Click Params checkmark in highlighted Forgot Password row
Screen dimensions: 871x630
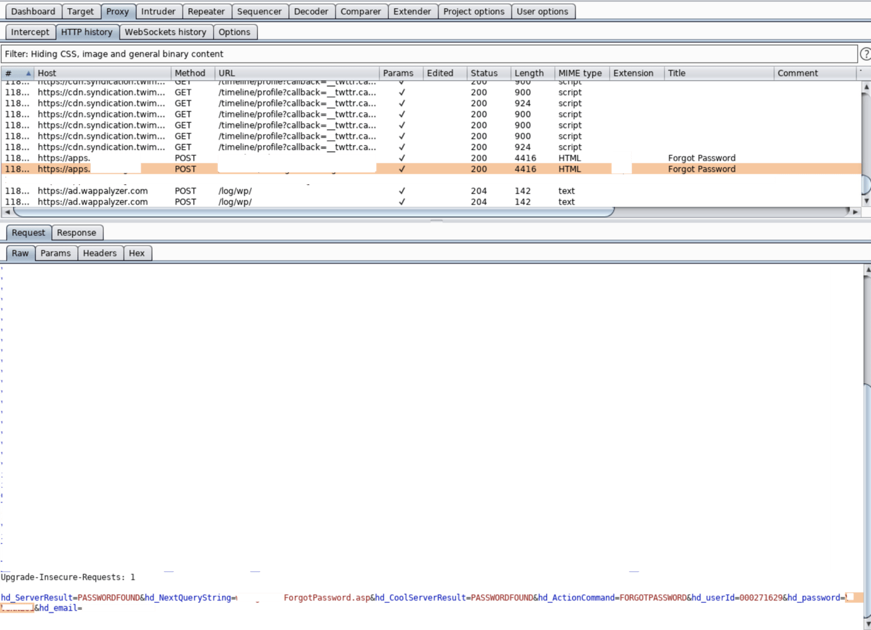(401, 169)
